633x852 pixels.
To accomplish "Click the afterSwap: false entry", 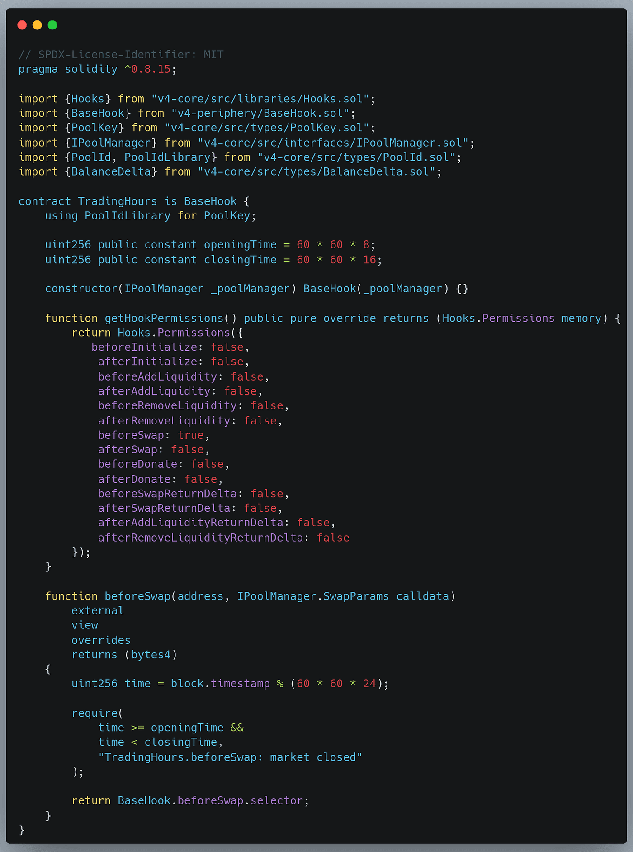I will (x=154, y=450).
